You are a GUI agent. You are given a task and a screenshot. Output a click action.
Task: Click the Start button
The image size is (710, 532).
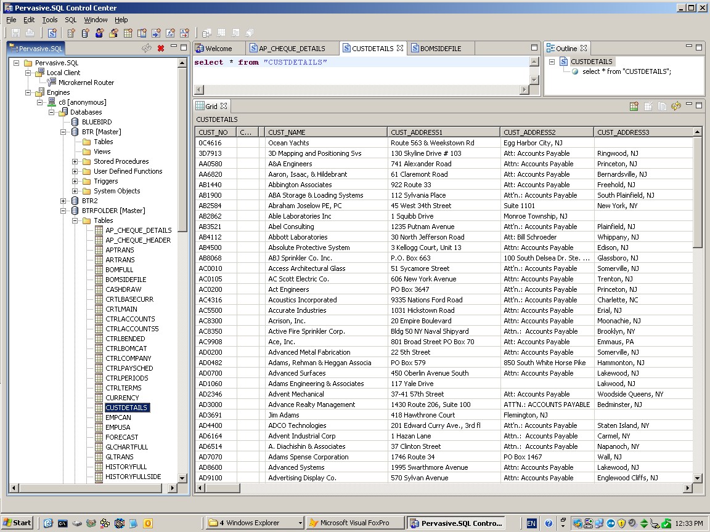click(18, 523)
